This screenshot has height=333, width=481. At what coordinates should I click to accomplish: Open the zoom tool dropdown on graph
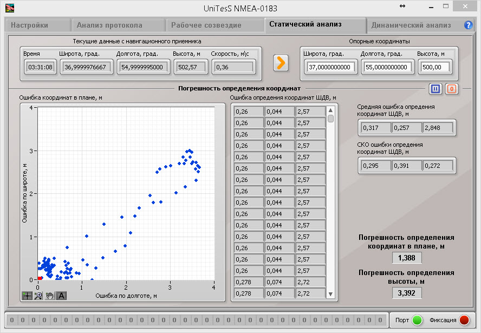38,296
